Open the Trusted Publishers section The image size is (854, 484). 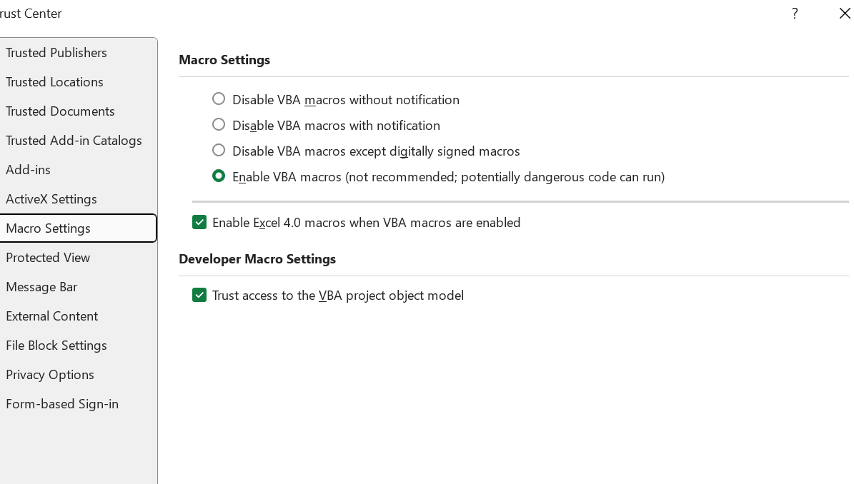click(x=56, y=53)
